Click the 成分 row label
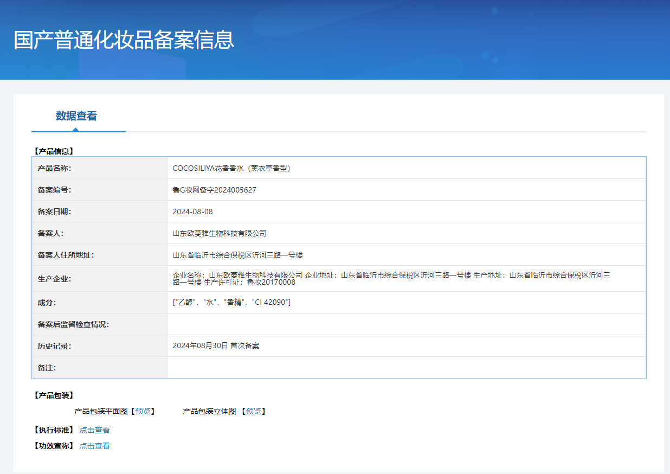670x474 pixels. 47,302
